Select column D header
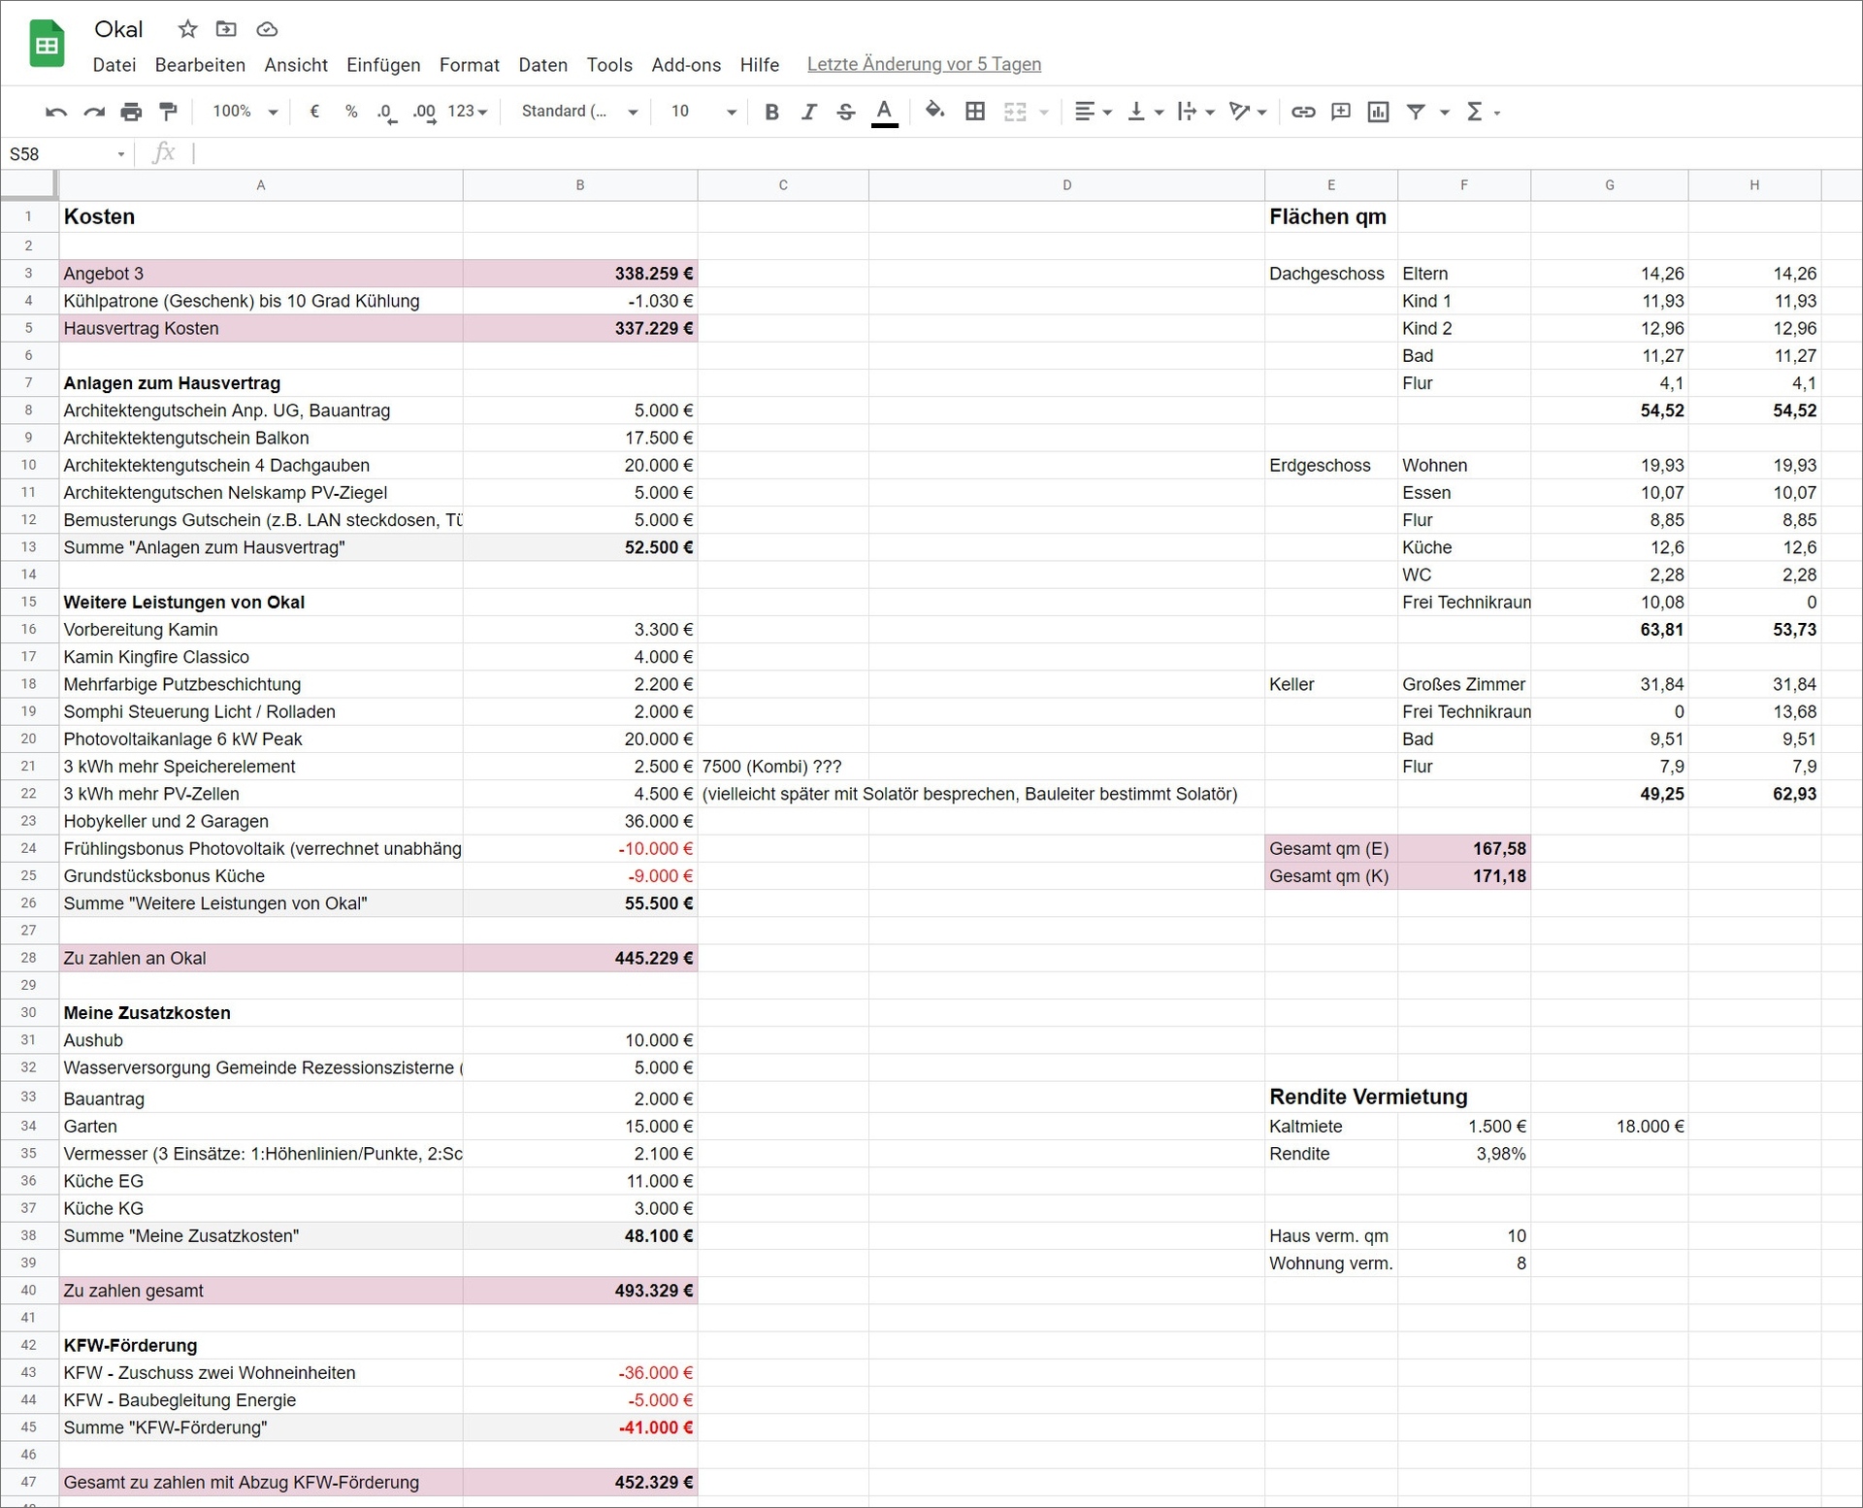This screenshot has height=1508, width=1863. [x=1066, y=185]
